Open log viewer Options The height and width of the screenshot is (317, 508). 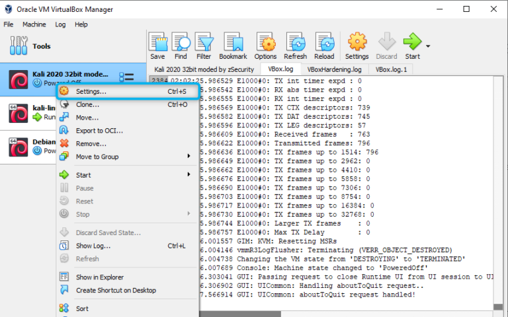265,46
